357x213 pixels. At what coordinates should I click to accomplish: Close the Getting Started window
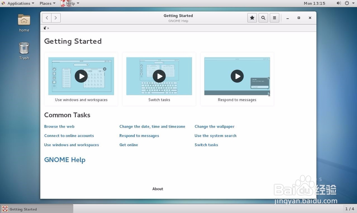pyautogui.click(x=310, y=18)
